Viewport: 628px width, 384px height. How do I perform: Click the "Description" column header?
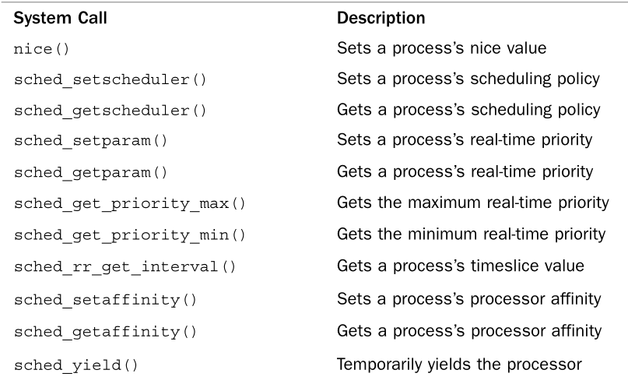click(381, 16)
